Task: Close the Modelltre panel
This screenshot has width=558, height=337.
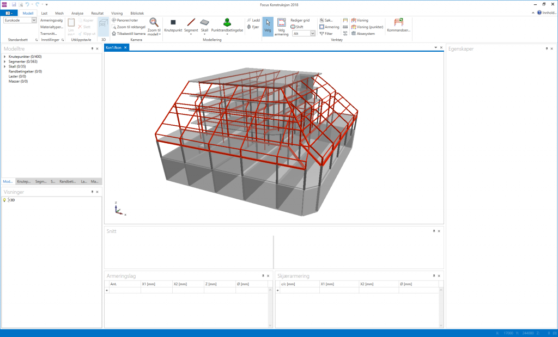Action: click(97, 48)
